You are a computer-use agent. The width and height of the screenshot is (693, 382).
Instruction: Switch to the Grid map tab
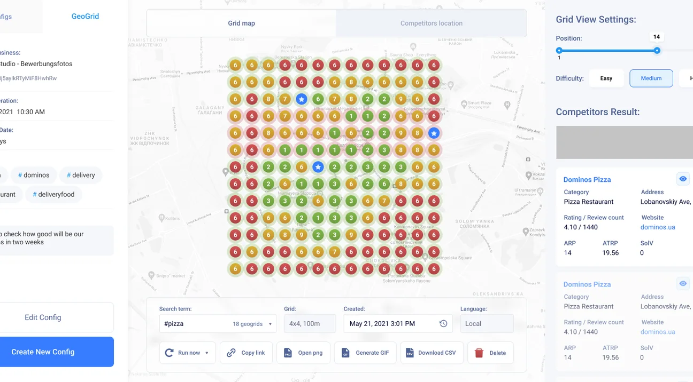[242, 23]
